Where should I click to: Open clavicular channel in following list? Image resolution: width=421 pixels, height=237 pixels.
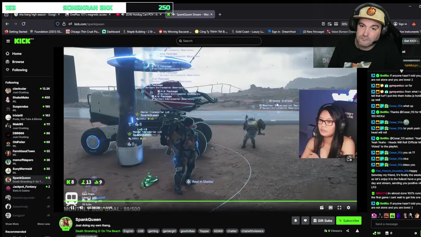28,90
